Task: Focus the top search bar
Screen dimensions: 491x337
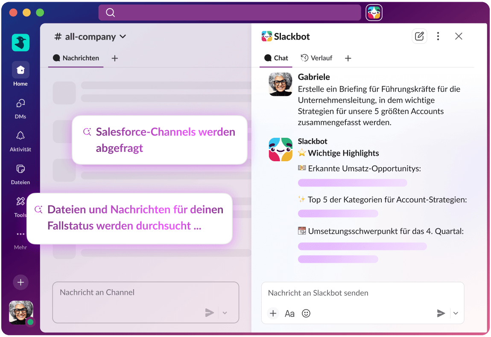Action: click(230, 12)
